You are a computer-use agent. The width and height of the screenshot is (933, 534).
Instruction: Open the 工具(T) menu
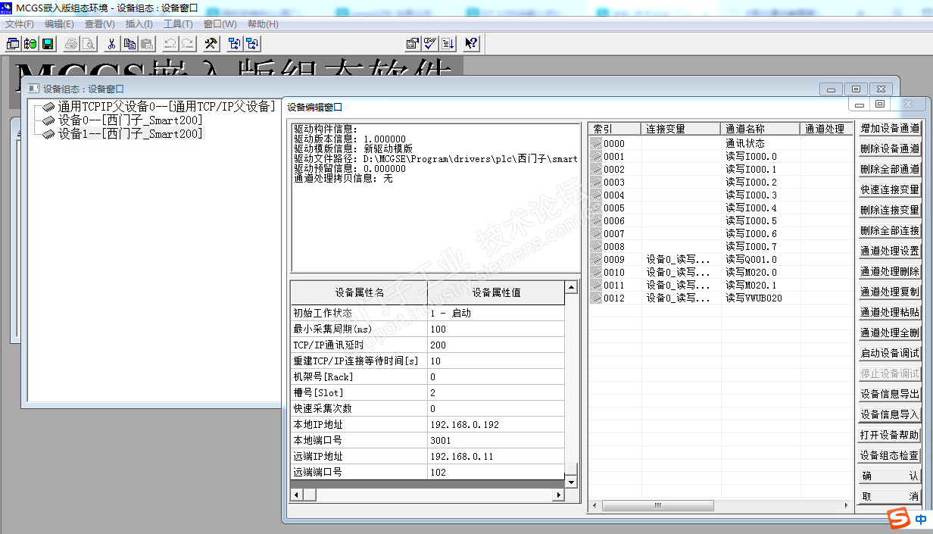(178, 24)
